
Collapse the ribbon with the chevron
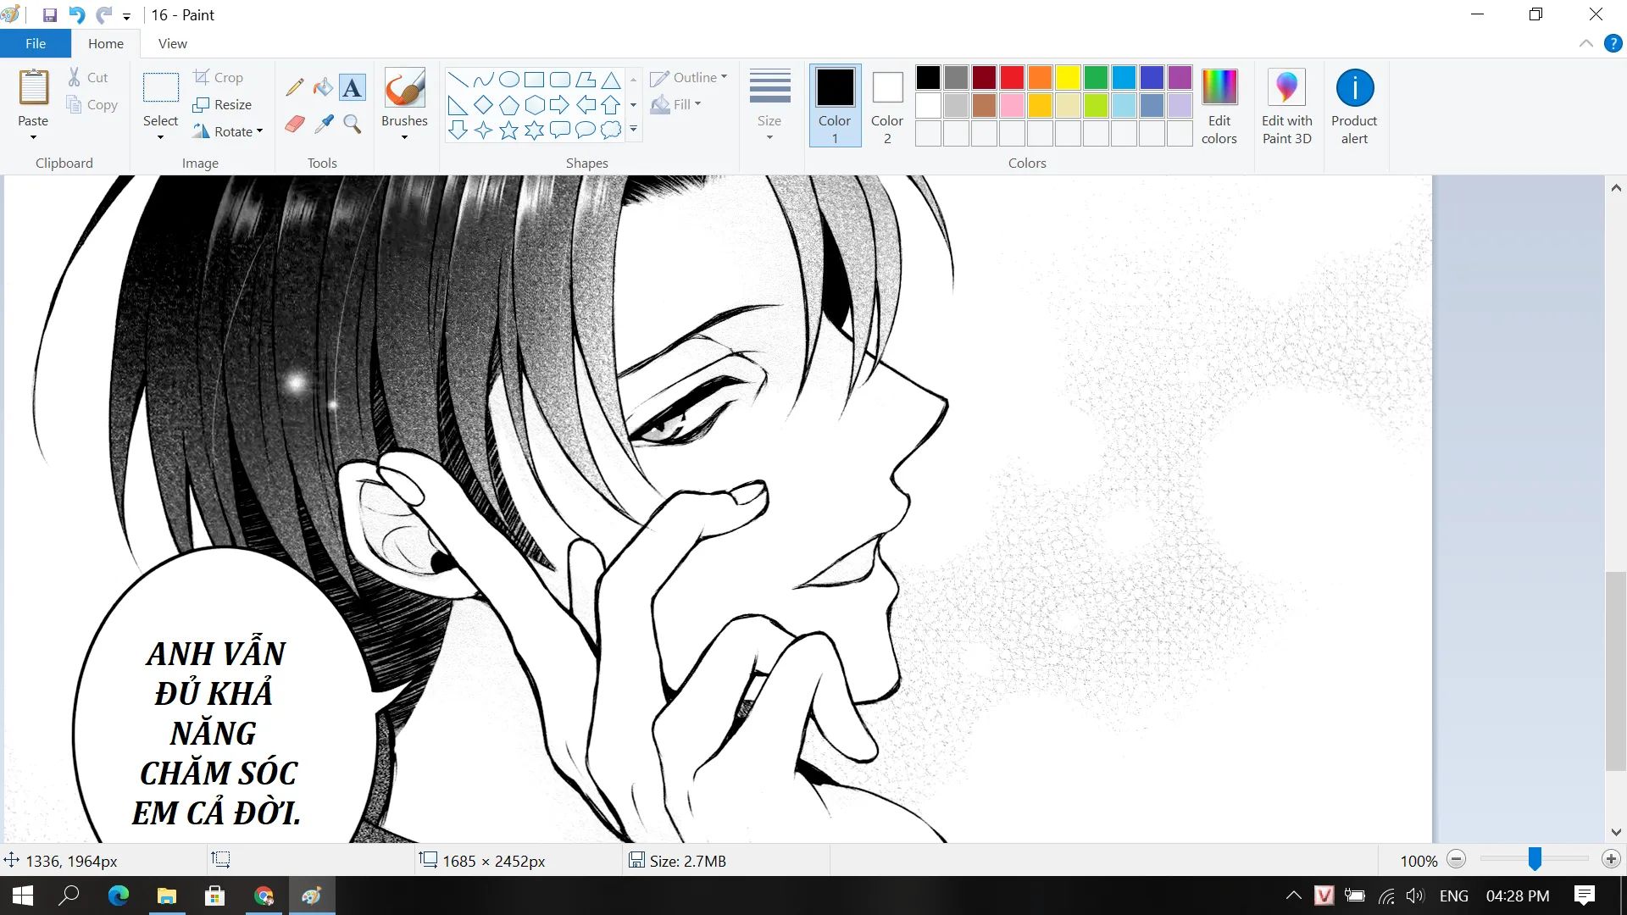[x=1586, y=43]
